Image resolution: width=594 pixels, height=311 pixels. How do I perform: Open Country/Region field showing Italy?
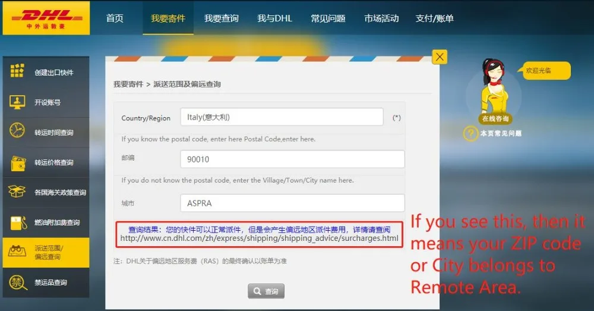point(282,117)
